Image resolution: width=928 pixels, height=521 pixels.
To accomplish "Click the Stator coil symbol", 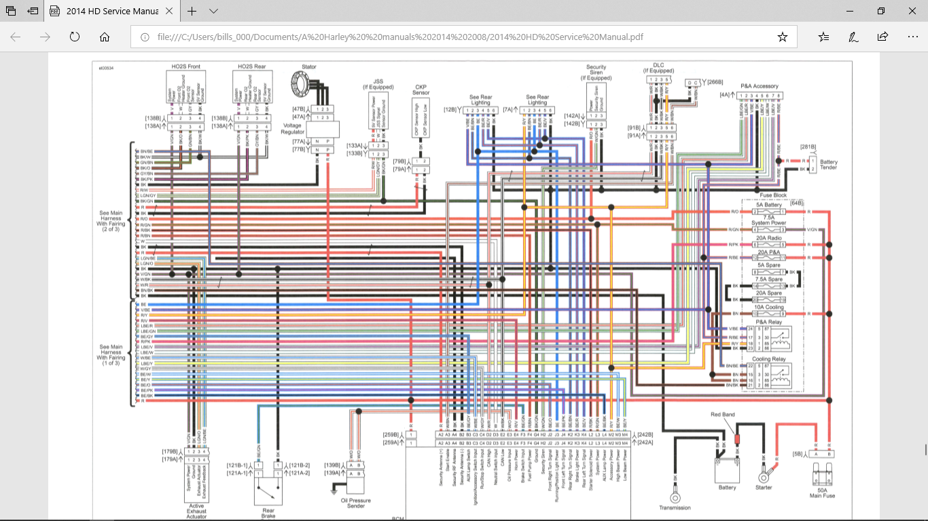I will (300, 85).
